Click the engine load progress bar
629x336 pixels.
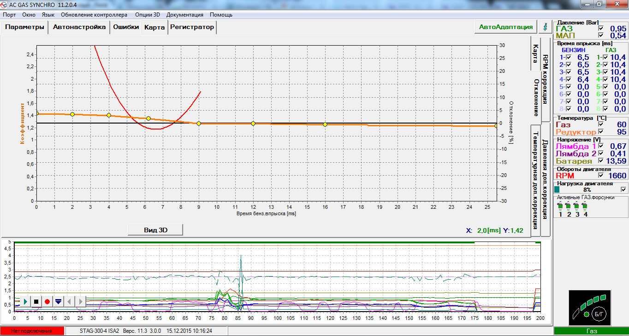[587, 189]
